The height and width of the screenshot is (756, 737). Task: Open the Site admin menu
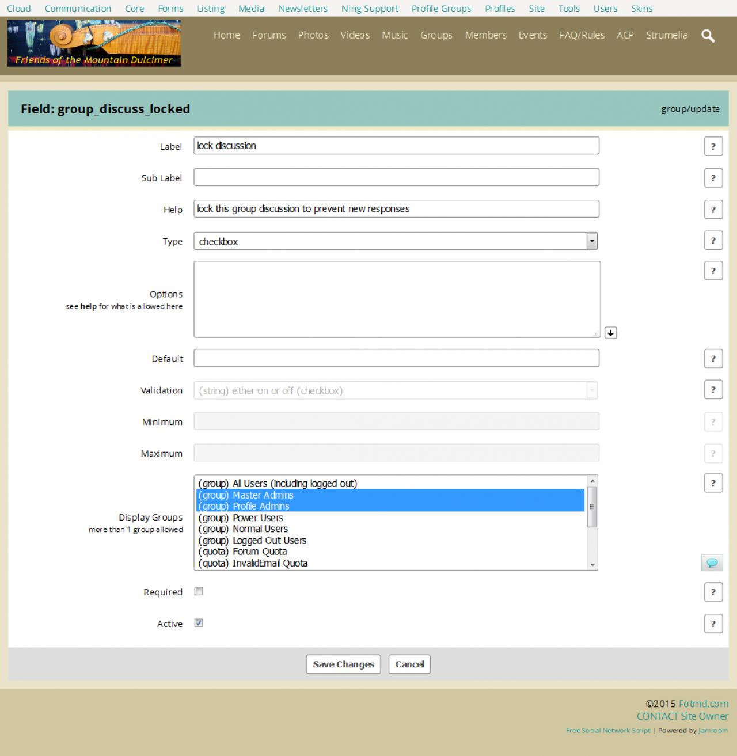pyautogui.click(x=537, y=9)
